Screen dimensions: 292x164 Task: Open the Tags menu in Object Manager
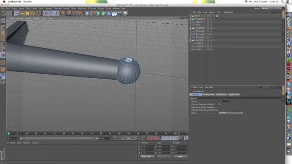tap(219, 12)
